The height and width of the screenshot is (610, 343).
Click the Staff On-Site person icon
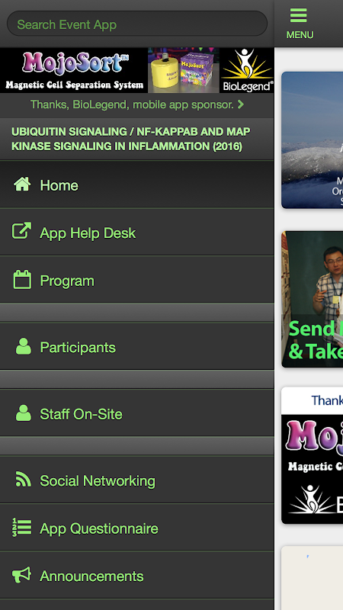coord(24,413)
